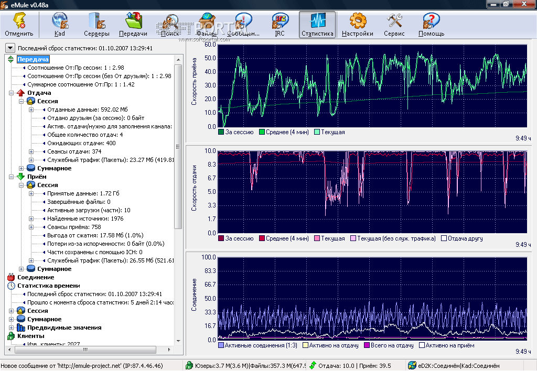Collapse the Приём tree node

(12, 177)
